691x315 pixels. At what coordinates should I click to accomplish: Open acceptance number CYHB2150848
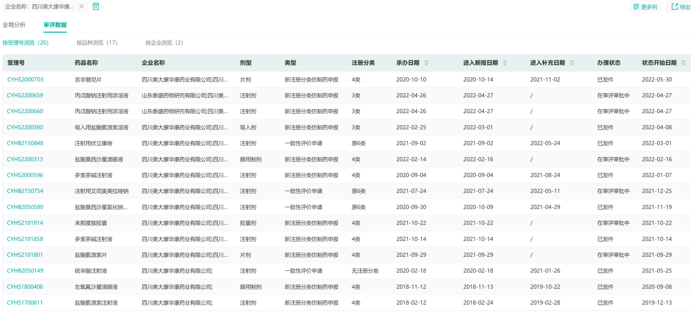(x=25, y=143)
